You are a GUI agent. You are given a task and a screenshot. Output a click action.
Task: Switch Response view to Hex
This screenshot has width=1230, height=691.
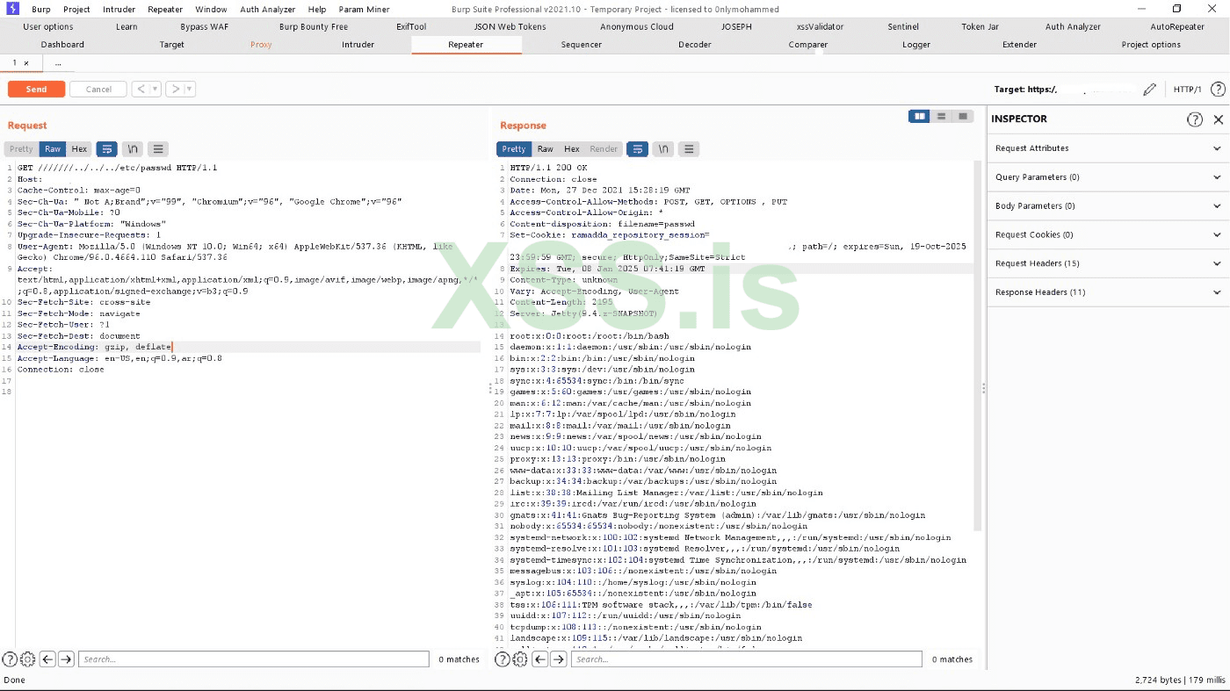point(572,149)
